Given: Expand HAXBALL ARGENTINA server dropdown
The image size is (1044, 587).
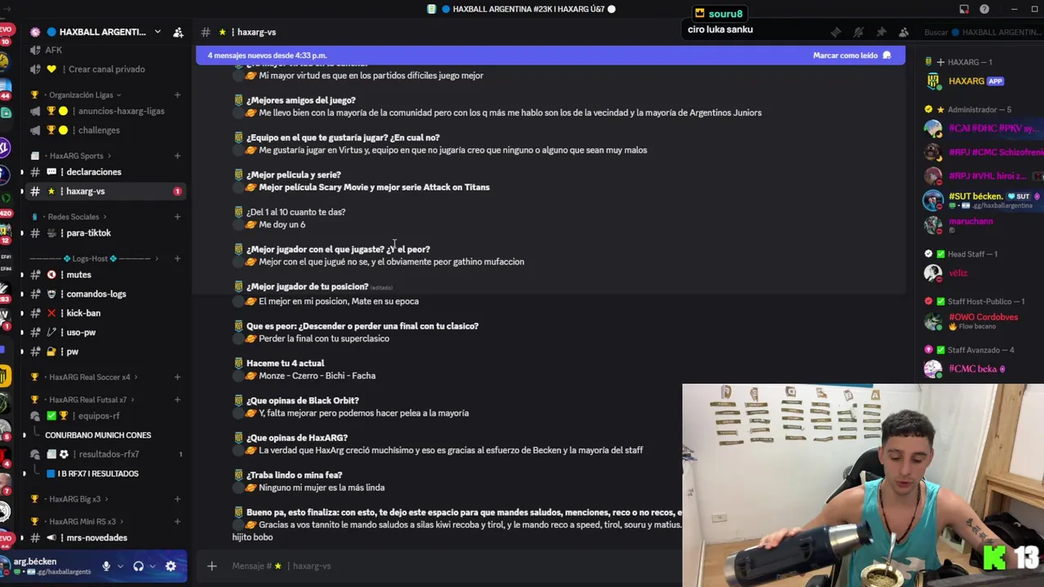Looking at the screenshot, I should (x=157, y=32).
